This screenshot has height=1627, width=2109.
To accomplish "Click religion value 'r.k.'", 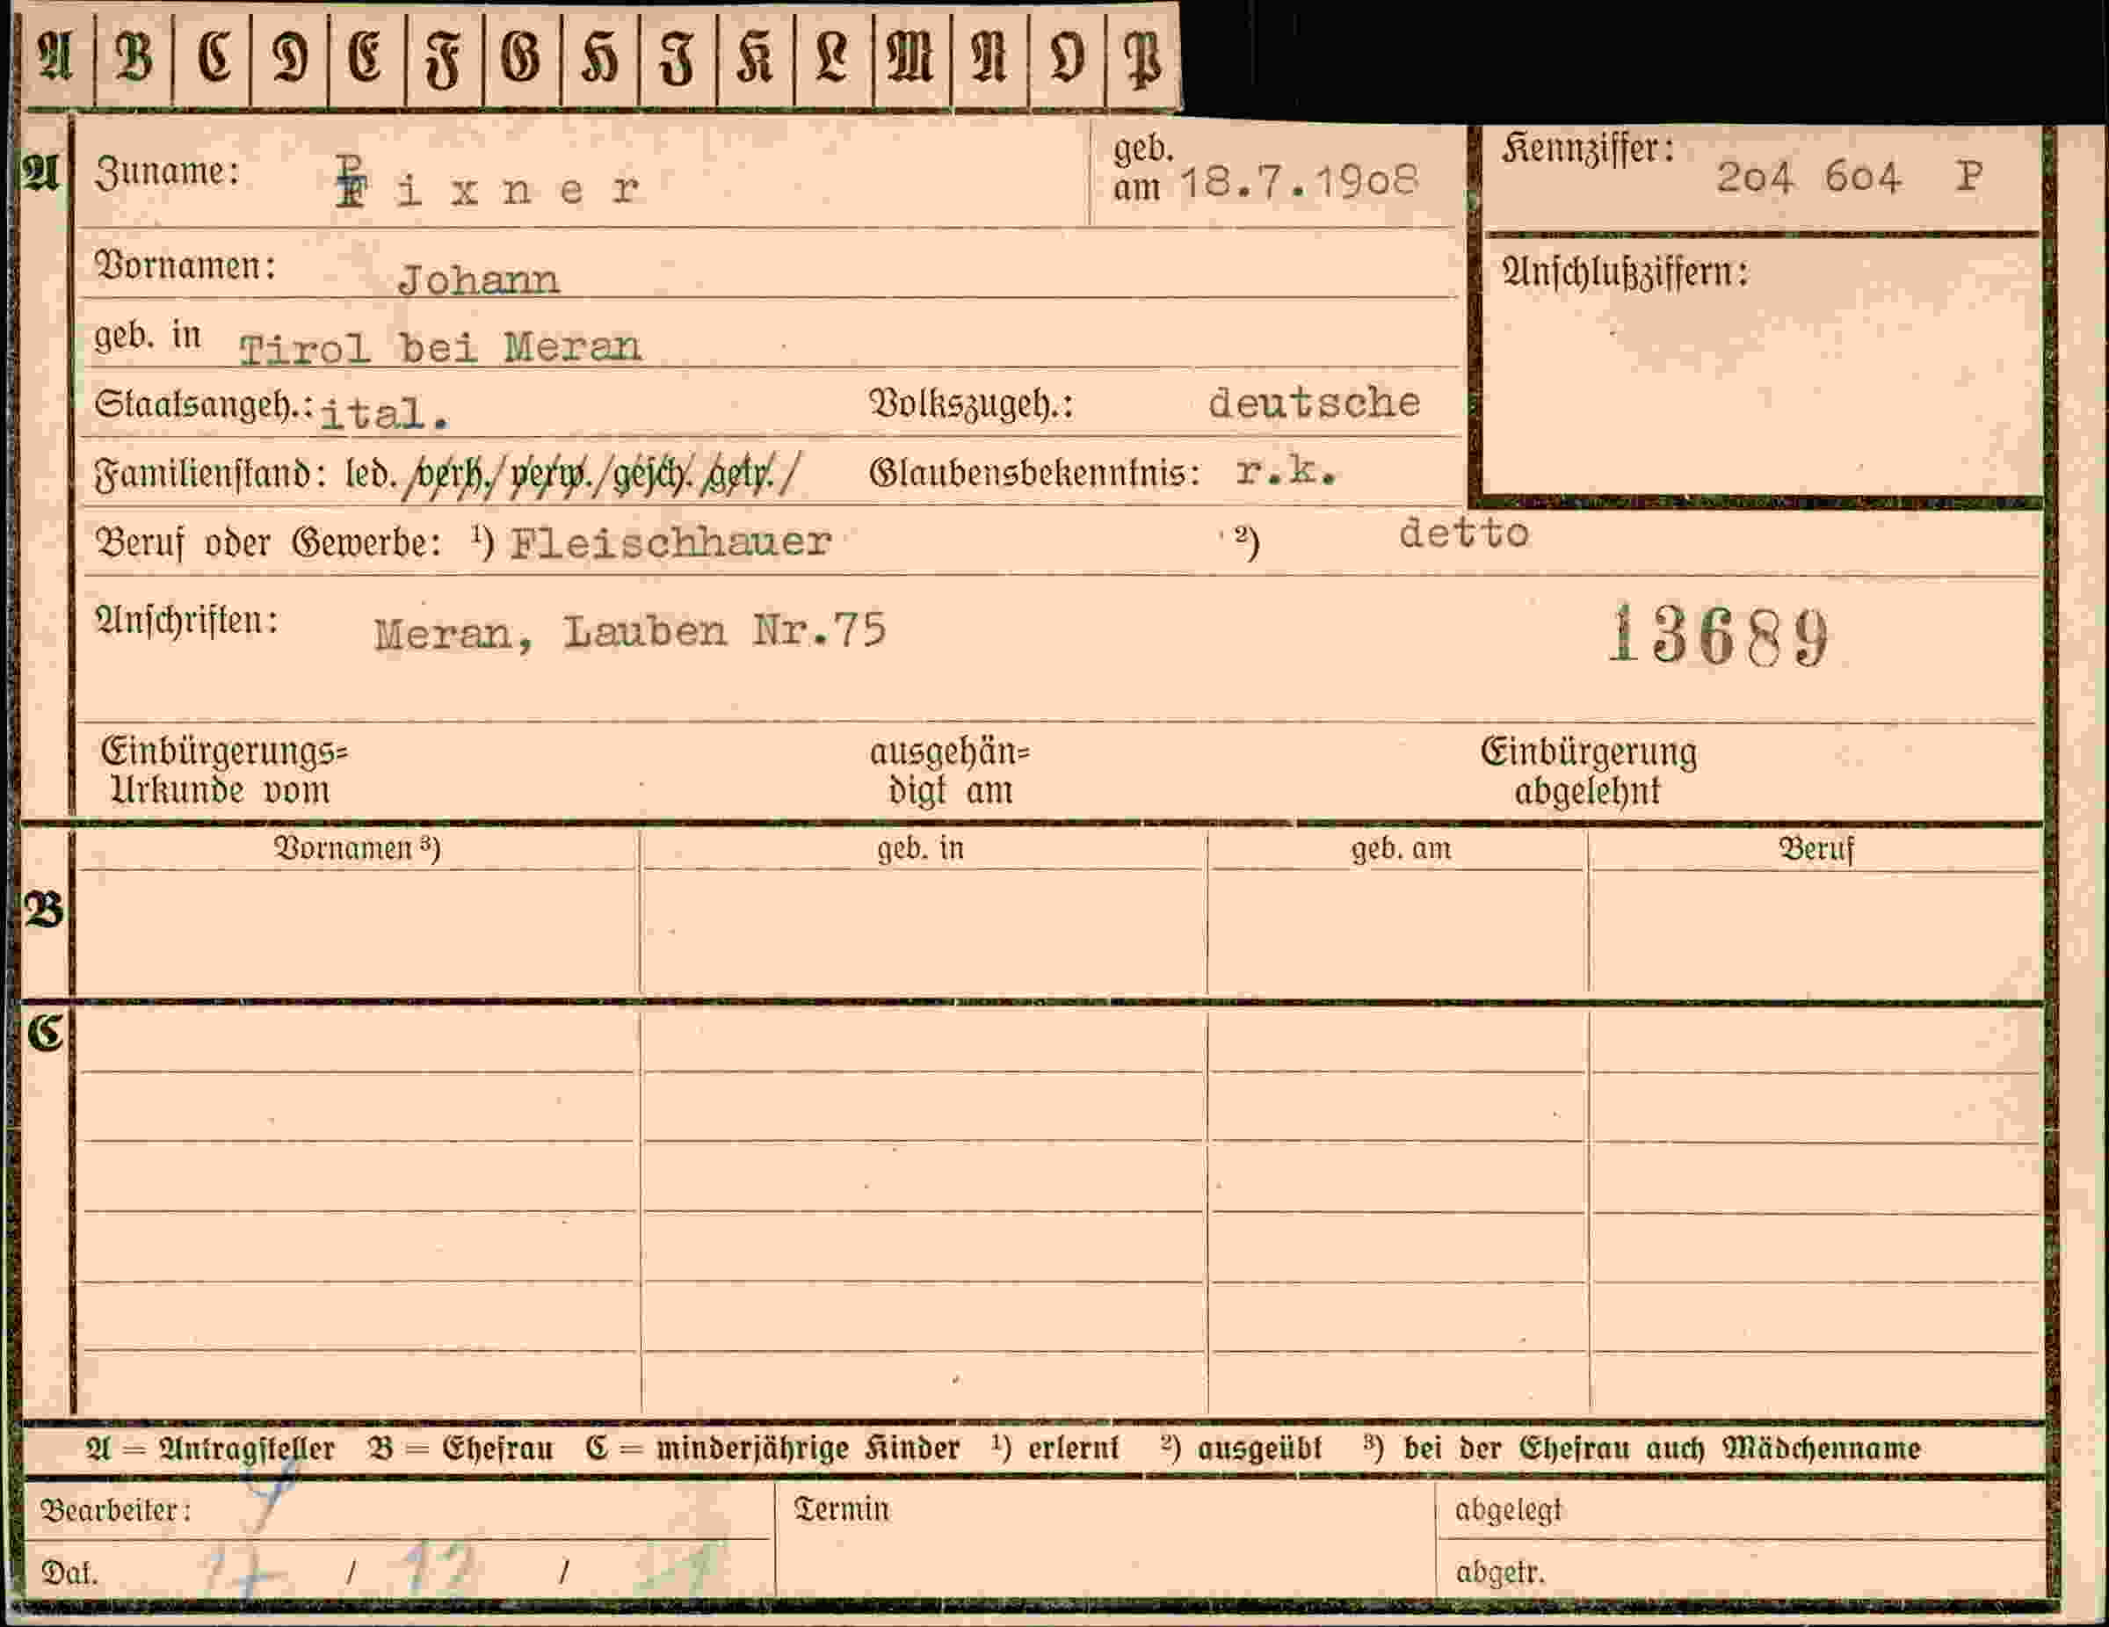I will coord(1286,470).
